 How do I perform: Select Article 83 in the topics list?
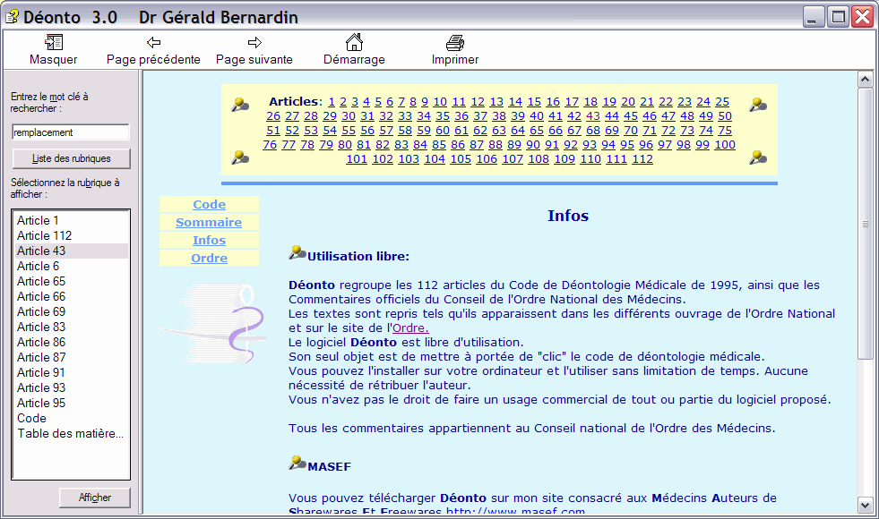click(x=71, y=327)
